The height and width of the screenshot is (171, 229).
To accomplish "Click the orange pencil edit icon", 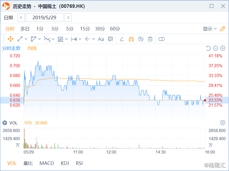I will coord(222,29).
